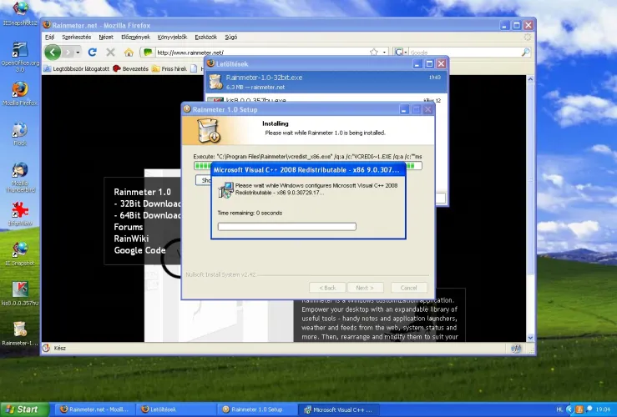The width and height of the screenshot is (617, 417).
Task: Switch to Rainmeter 1.0 Setup taskbar button
Action: pos(256,409)
